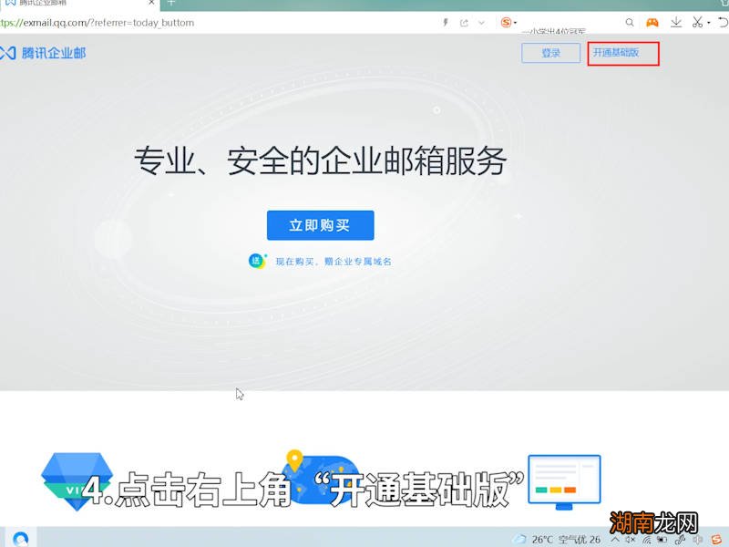The height and width of the screenshot is (547, 729).
Task: Switch the Sogou input method tray icon
Action: click(x=715, y=539)
